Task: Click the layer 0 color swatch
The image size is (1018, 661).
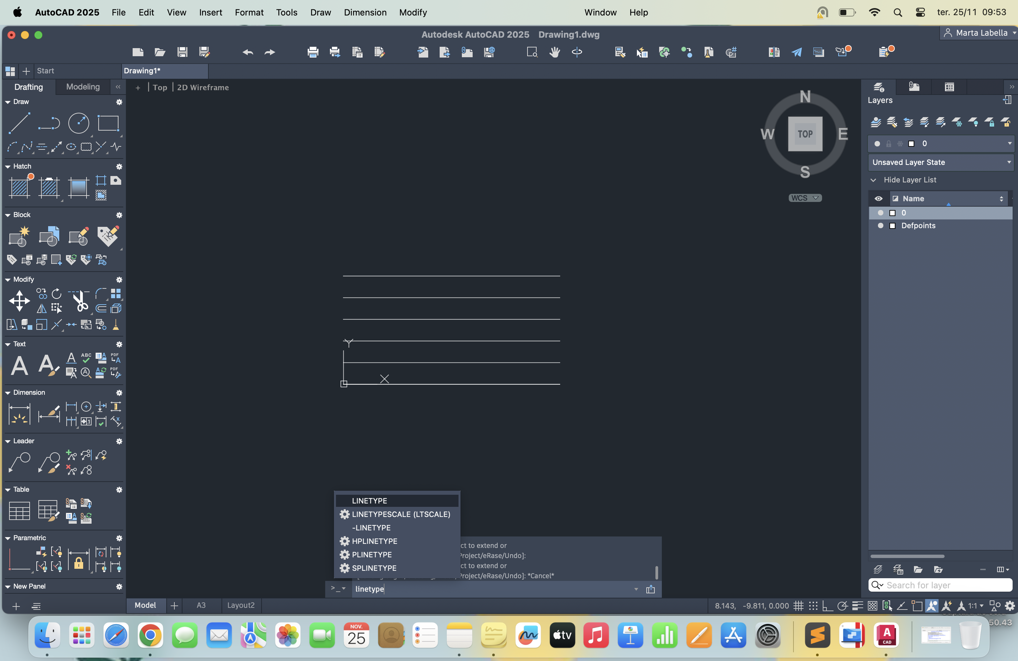Action: click(893, 213)
